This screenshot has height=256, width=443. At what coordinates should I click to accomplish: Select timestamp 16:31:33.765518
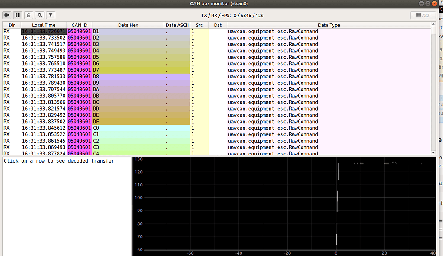pos(44,64)
